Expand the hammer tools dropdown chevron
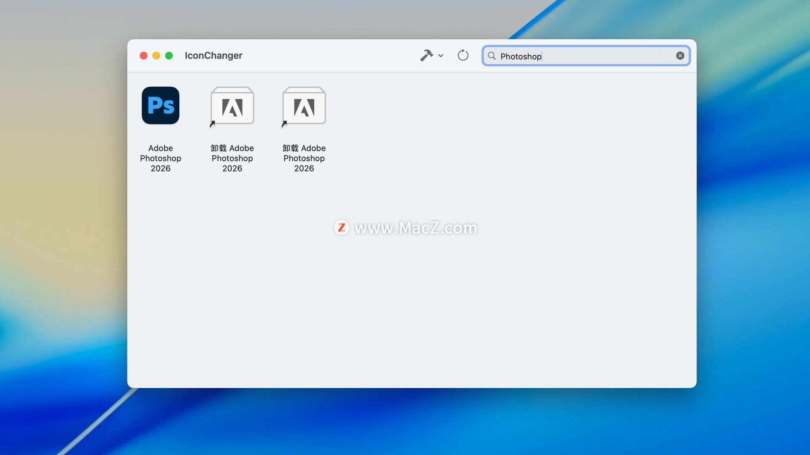810x455 pixels. (x=441, y=56)
